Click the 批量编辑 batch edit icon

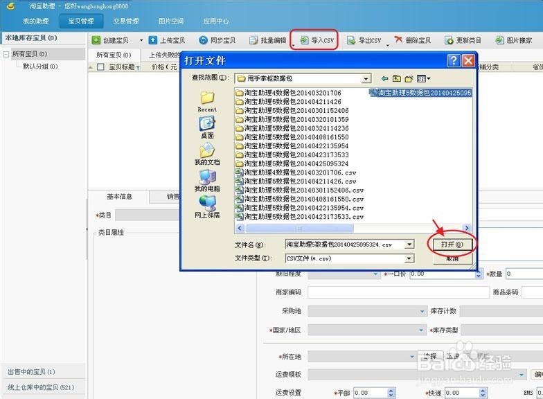coord(253,40)
